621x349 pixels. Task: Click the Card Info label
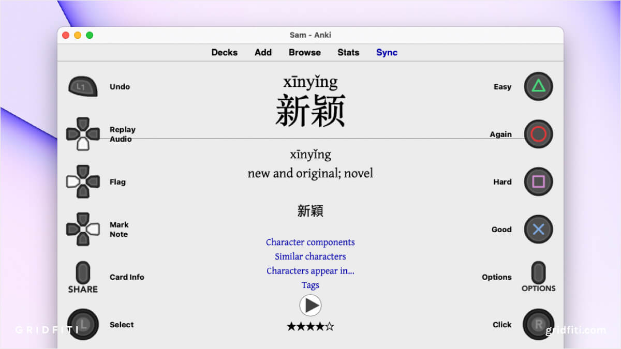click(x=127, y=277)
